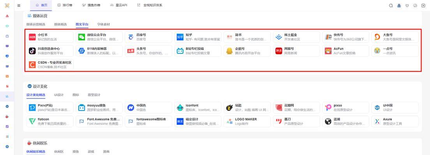Open the 站酷 card
The height and width of the screenshot is (155, 430).
(247, 107)
